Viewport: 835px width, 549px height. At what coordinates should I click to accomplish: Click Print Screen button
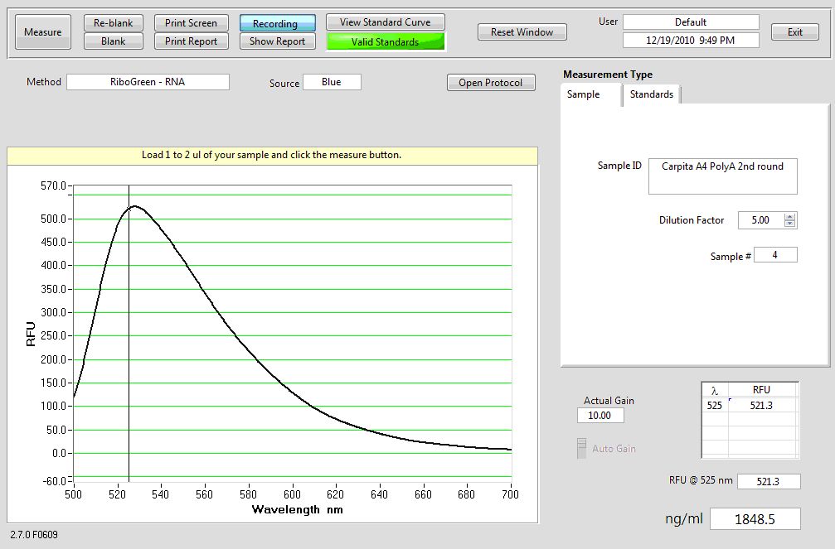click(x=192, y=23)
